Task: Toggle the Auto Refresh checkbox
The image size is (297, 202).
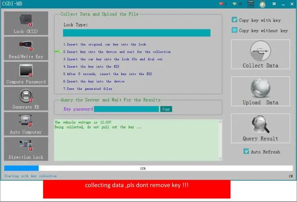Action: coord(246,151)
